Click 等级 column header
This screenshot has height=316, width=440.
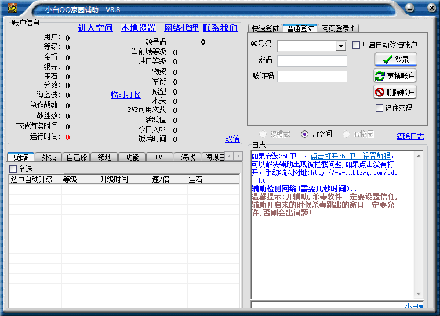coord(80,179)
